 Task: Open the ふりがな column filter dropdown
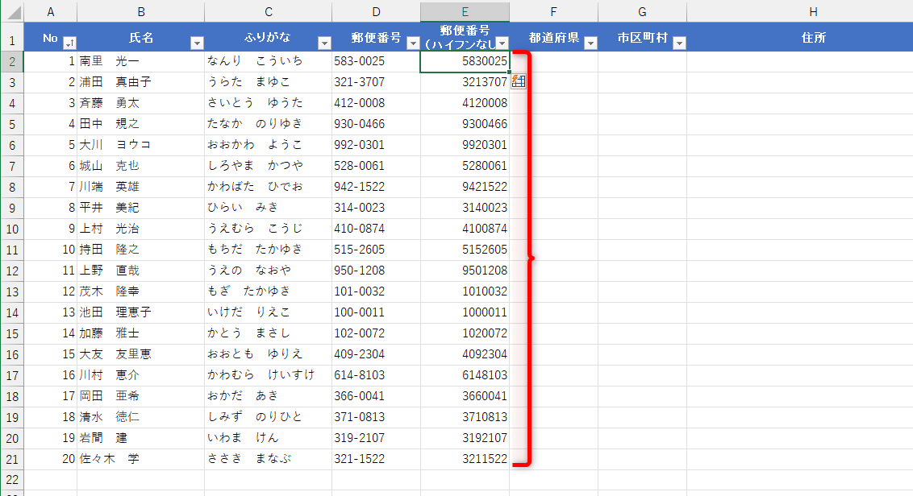point(324,43)
